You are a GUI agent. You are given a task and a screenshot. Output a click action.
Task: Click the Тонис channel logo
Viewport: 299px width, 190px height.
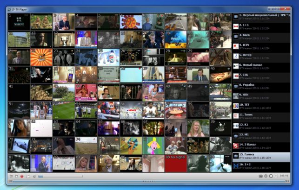[x=236, y=116]
